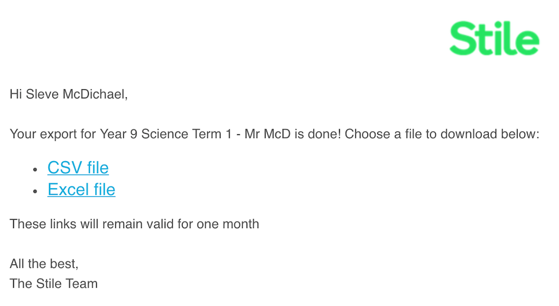Click the word 'file' in Excel link
This screenshot has width=559, height=306.
click(x=104, y=189)
